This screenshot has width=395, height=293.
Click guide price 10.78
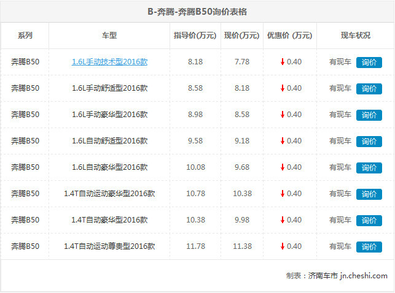point(196,194)
